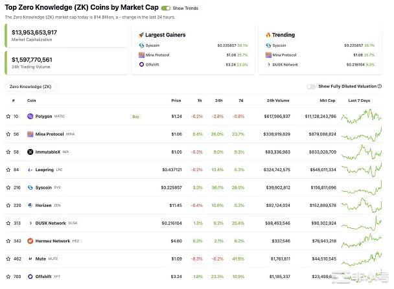Screen dimensions: 394x289
Task: Select the Zero Knowledge (ZK) category tab
Action: 30,86
